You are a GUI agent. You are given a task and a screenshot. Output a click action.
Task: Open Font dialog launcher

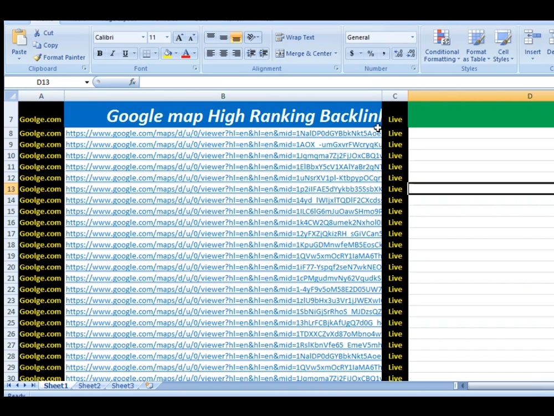(x=195, y=68)
